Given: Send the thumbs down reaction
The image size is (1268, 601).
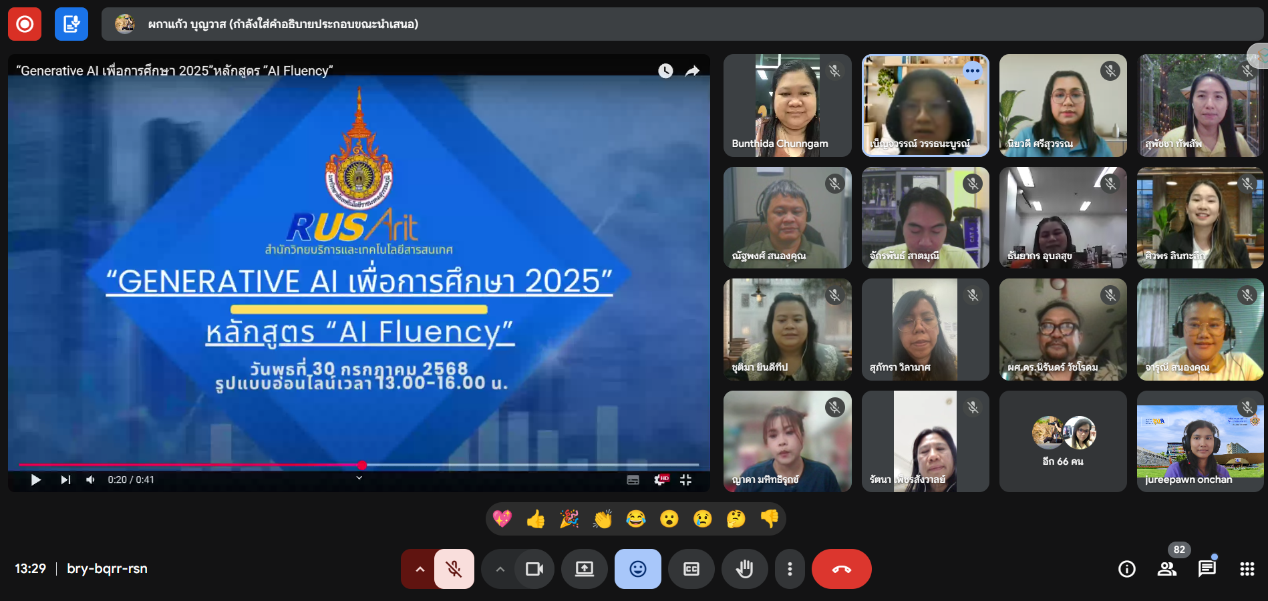Looking at the screenshot, I should pyautogui.click(x=770, y=519).
